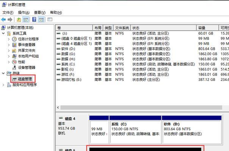Open the 帮助(H) menu
Image resolution: width=229 pixels, height=151 pixels.
(x=56, y=12)
